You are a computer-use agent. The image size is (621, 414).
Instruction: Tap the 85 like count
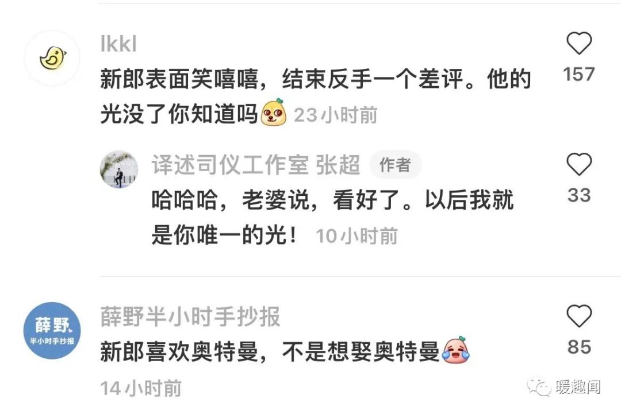tap(579, 347)
